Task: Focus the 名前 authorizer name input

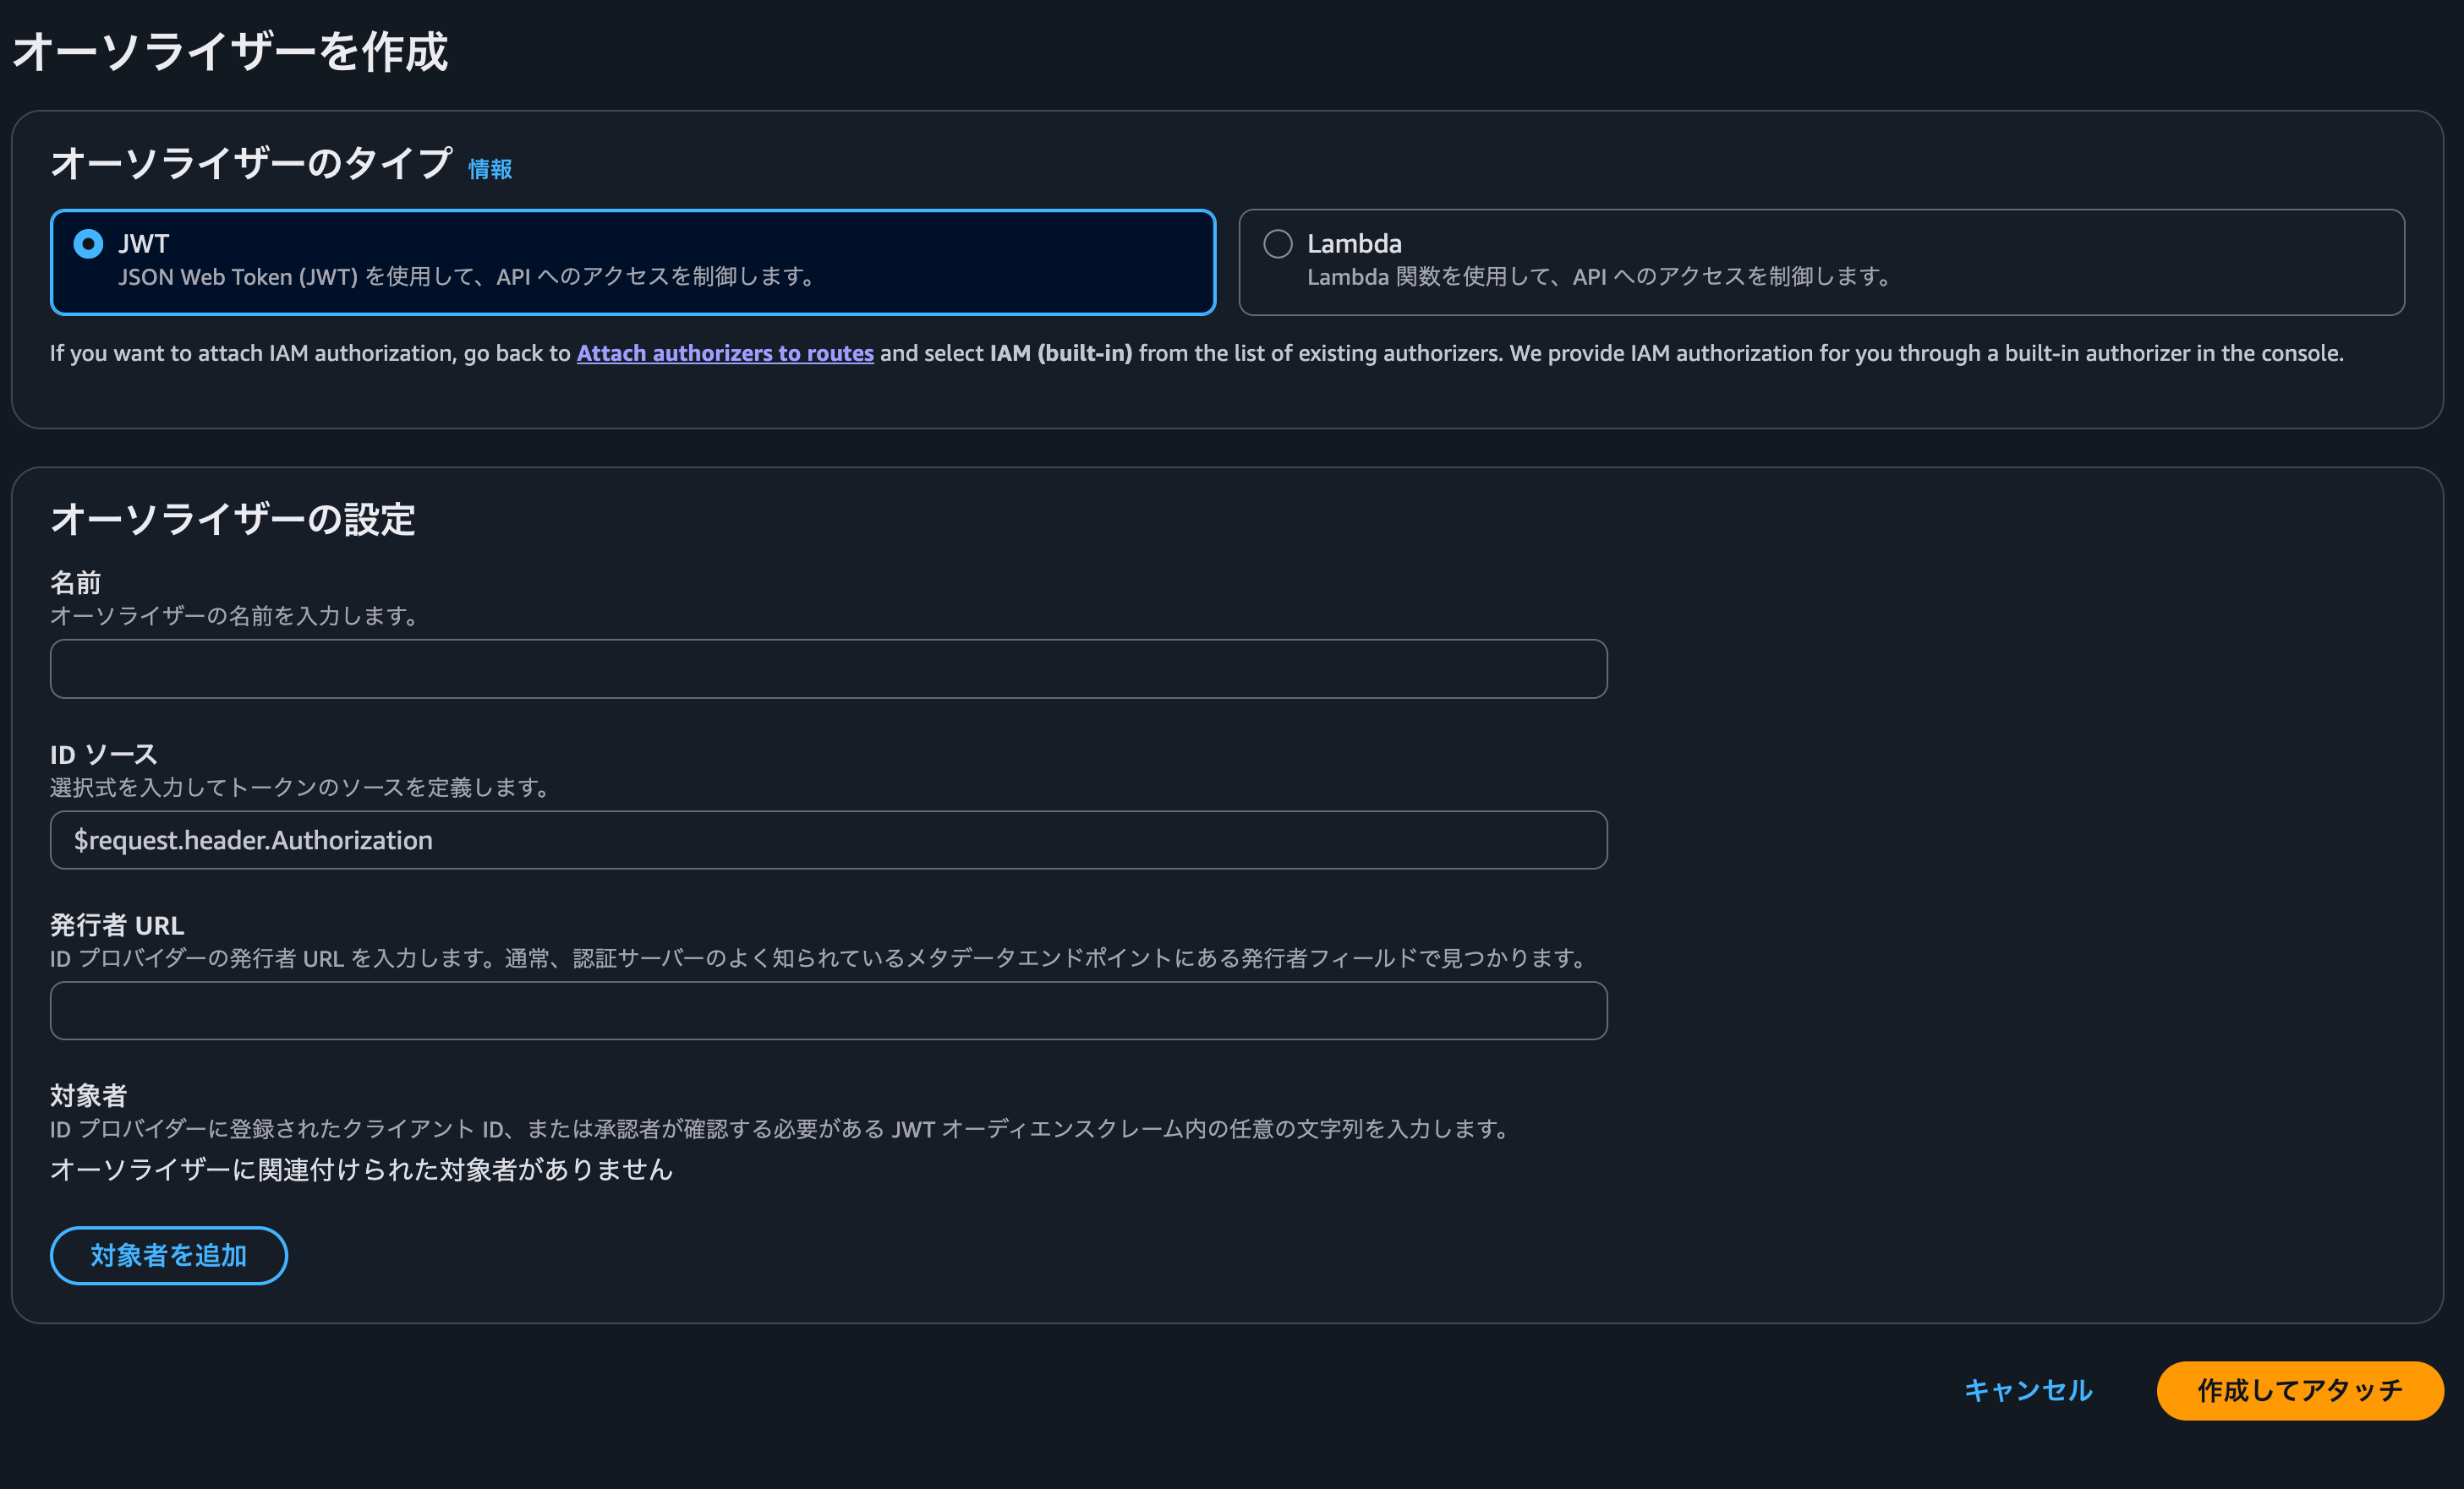Action: (x=828, y=668)
